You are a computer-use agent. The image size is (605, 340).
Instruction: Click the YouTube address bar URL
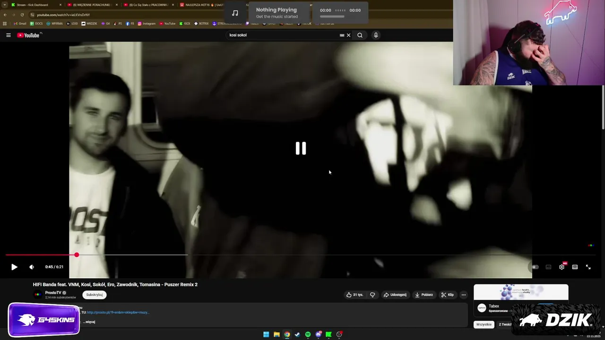pos(63,15)
